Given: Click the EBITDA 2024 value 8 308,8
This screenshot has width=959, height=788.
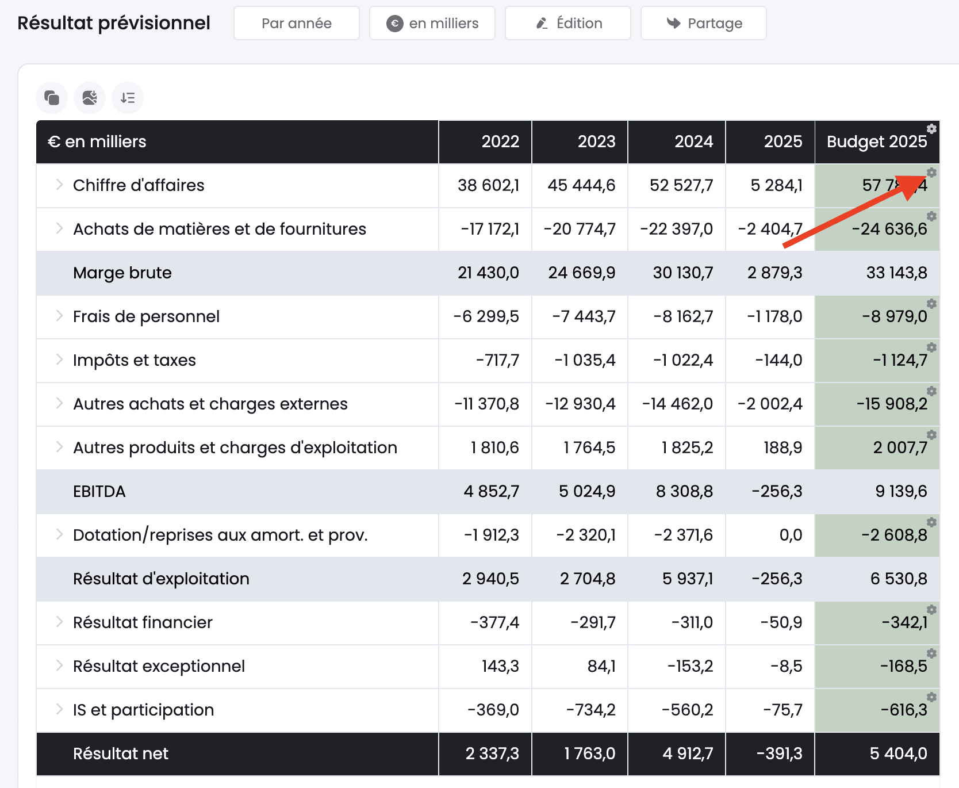Looking at the screenshot, I should (684, 491).
